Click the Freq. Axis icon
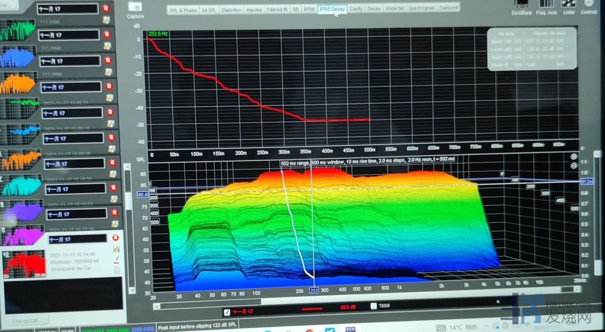This screenshot has width=605, height=332. (x=546, y=5)
